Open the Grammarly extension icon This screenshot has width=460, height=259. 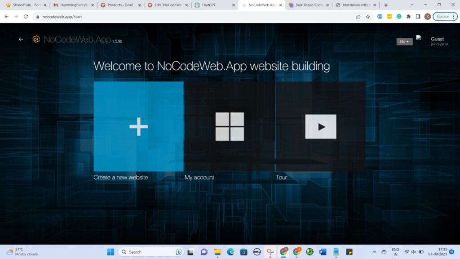pos(399,17)
